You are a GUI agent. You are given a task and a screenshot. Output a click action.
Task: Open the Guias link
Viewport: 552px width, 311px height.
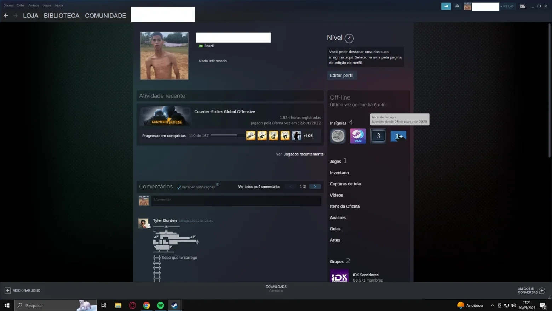335,229
